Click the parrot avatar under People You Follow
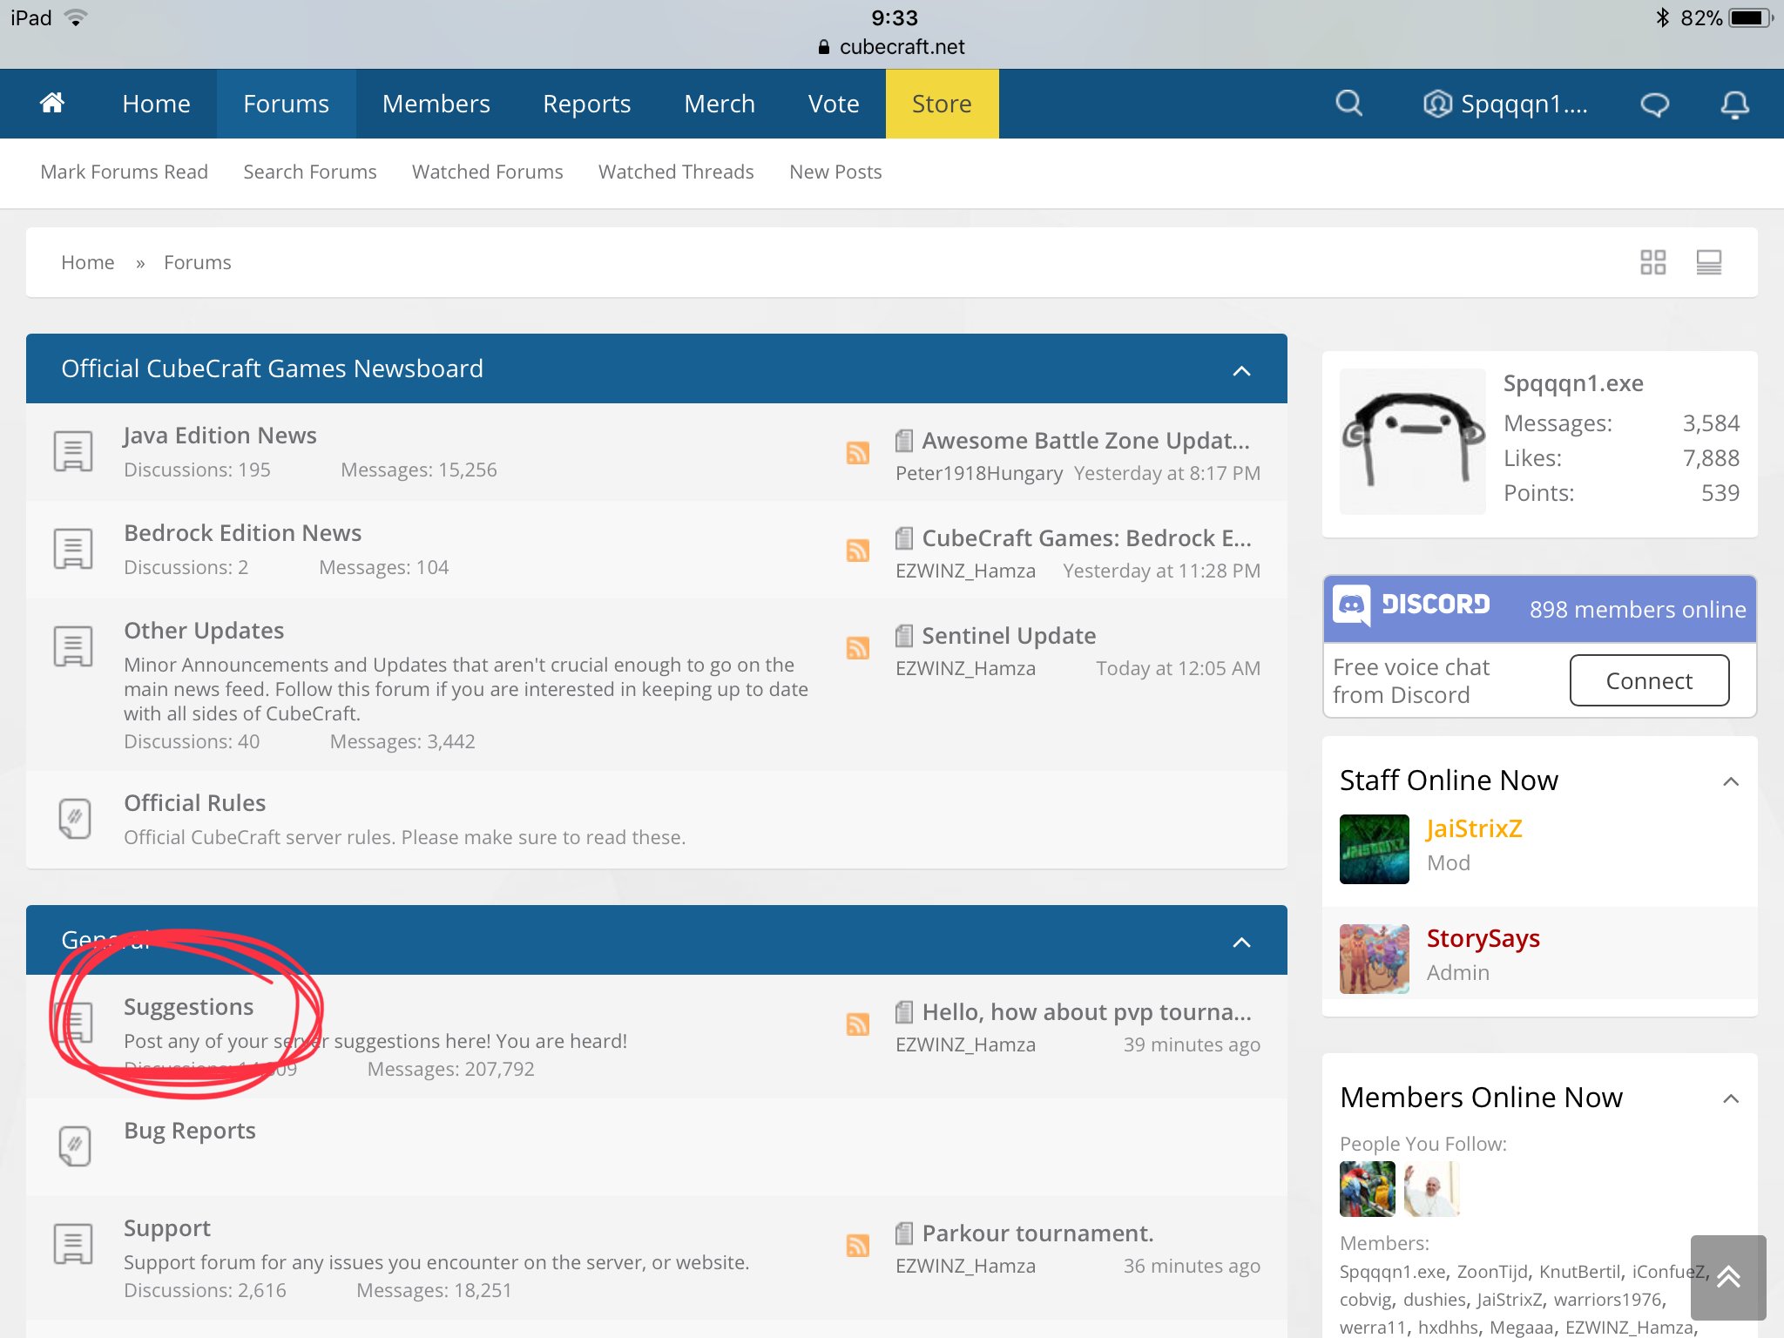This screenshot has height=1338, width=1784. (x=1367, y=1188)
